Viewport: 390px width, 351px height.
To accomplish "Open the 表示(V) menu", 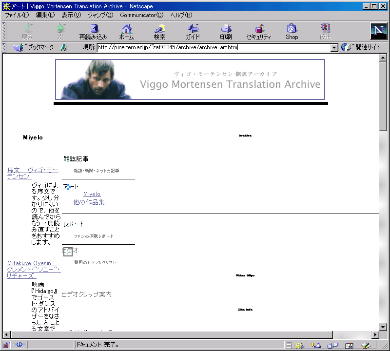I will pos(71,15).
